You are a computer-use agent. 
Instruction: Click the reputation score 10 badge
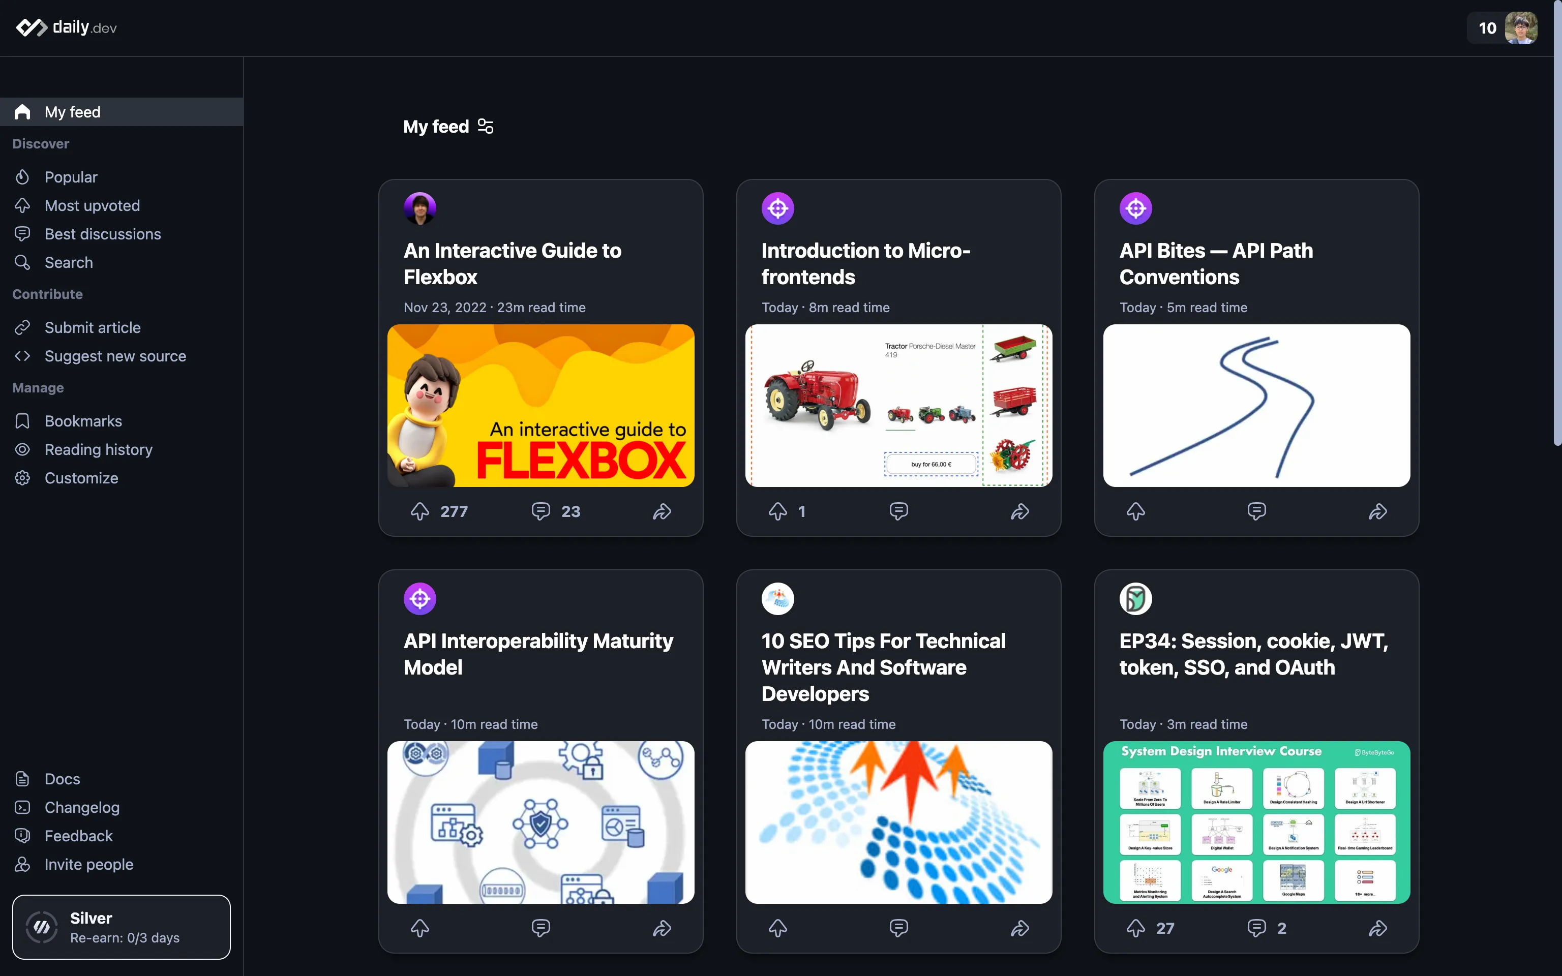pos(1487,28)
